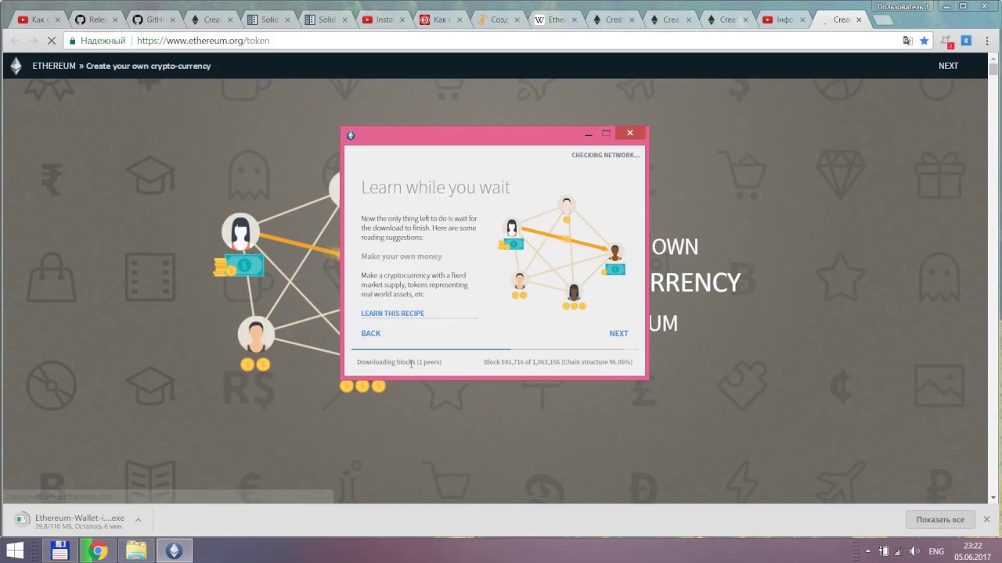This screenshot has height=563, width=1002.
Task: Switch to the YouTube Інфо tab
Action: pos(784,20)
